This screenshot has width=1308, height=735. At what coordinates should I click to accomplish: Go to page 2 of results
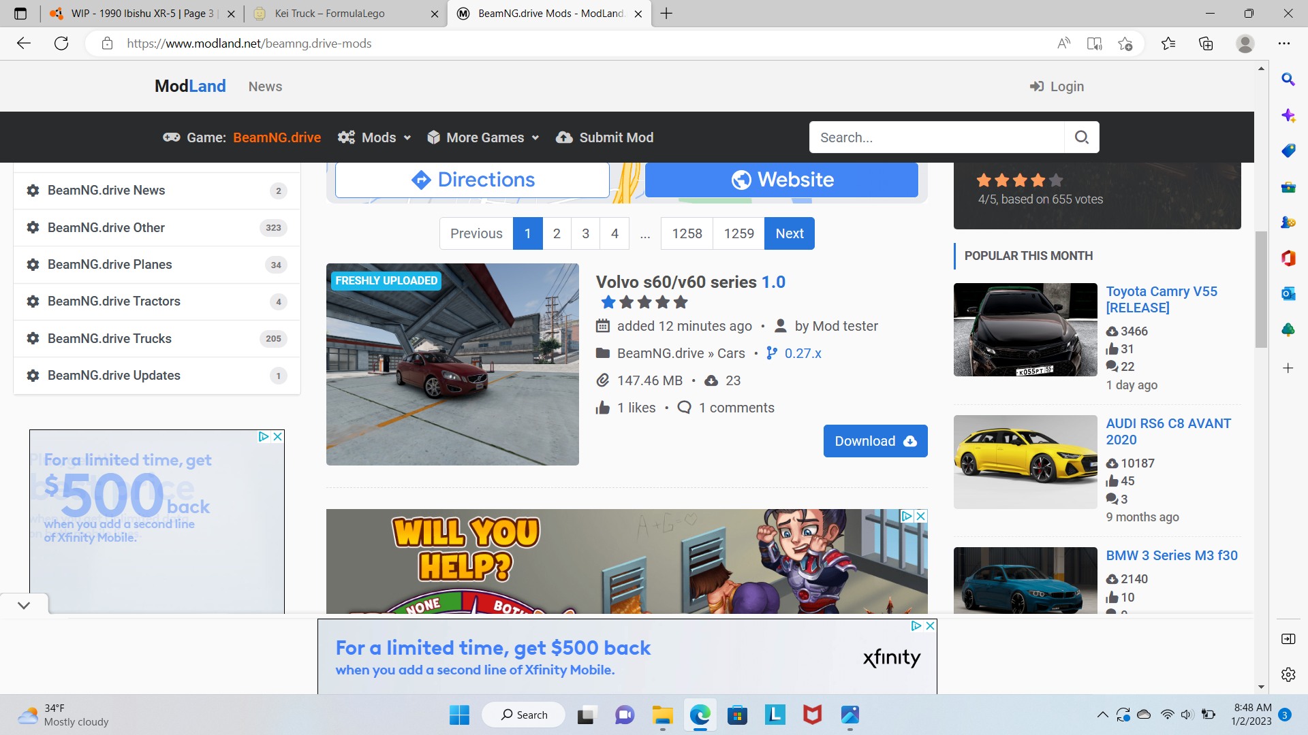(x=557, y=233)
